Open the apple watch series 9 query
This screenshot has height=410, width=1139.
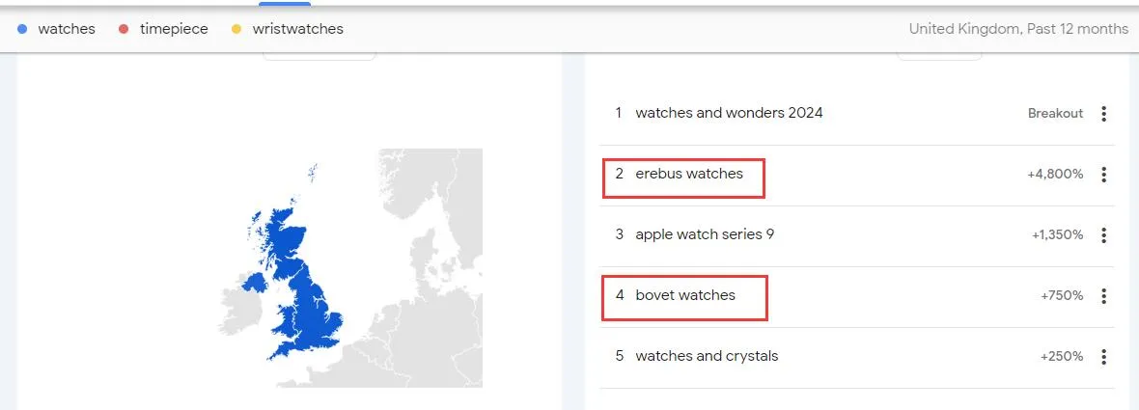click(705, 234)
